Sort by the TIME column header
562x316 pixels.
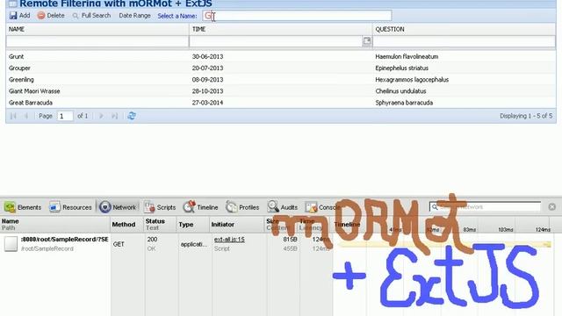280,29
